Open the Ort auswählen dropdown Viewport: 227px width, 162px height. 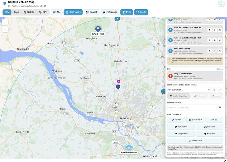pos(189,90)
